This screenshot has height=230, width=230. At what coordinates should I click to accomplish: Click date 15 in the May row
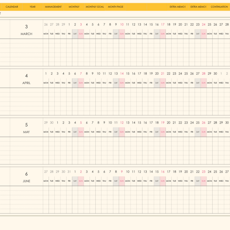tap(139, 123)
